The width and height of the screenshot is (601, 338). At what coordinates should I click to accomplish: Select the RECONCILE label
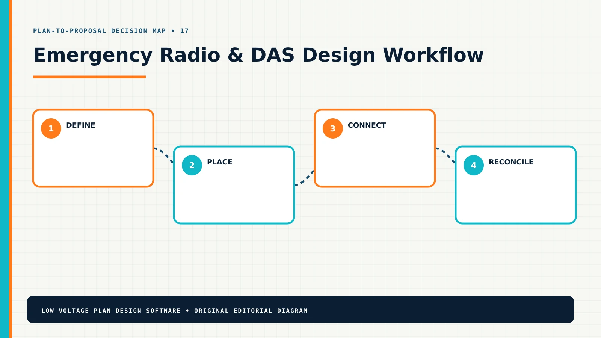coord(511,162)
